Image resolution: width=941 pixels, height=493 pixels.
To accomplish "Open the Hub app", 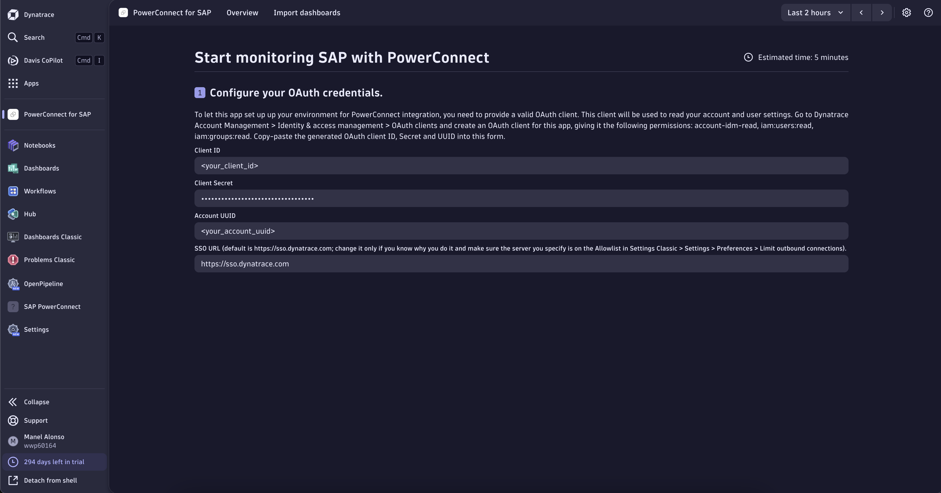I will click(x=29, y=214).
